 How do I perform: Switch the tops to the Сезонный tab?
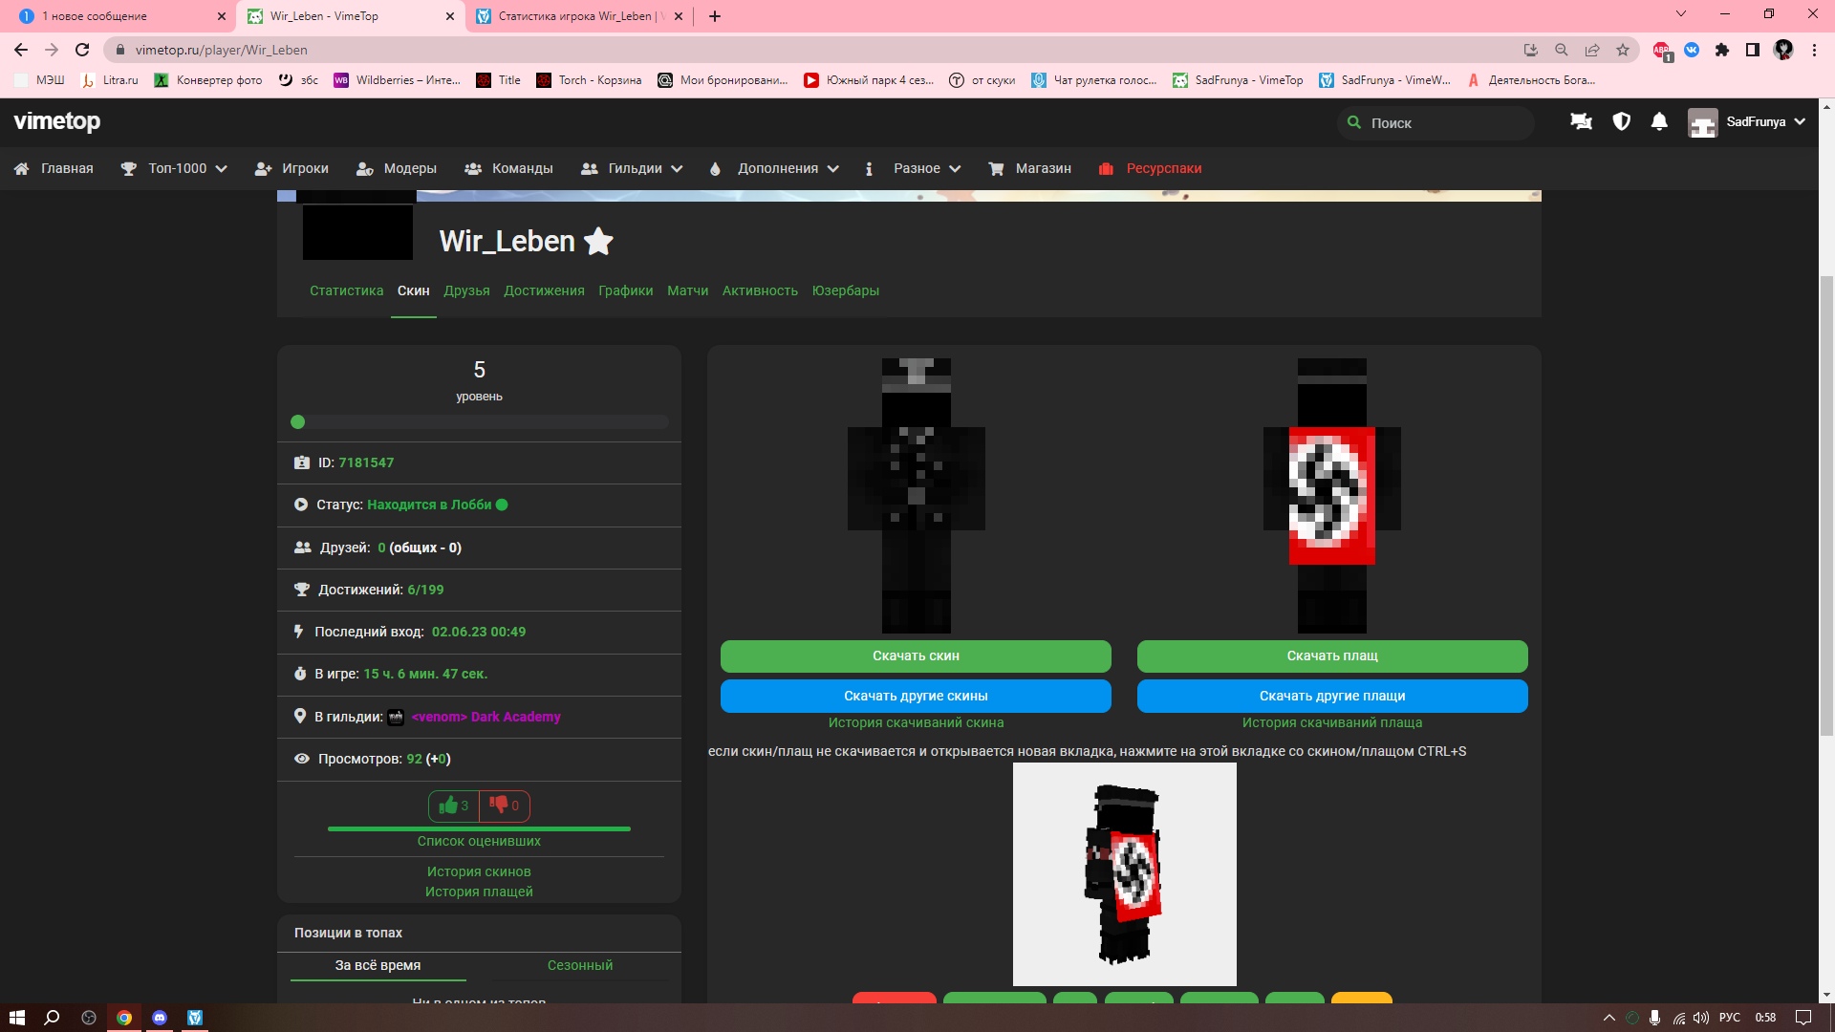coord(580,965)
